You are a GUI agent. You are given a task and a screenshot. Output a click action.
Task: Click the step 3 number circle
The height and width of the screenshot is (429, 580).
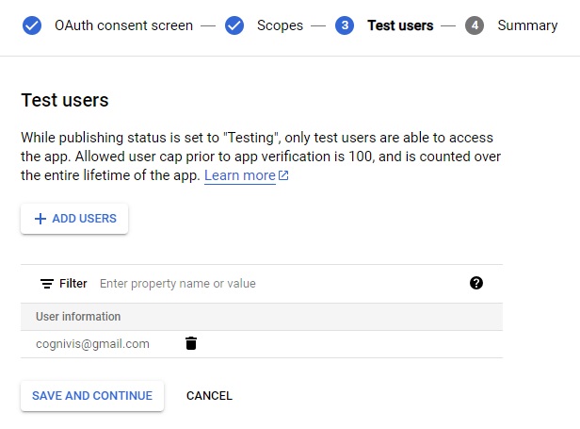point(345,25)
